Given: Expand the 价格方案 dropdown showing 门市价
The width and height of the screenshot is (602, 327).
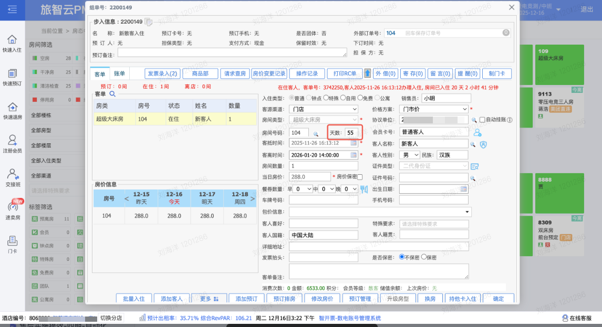Looking at the screenshot, I should coord(433,109).
